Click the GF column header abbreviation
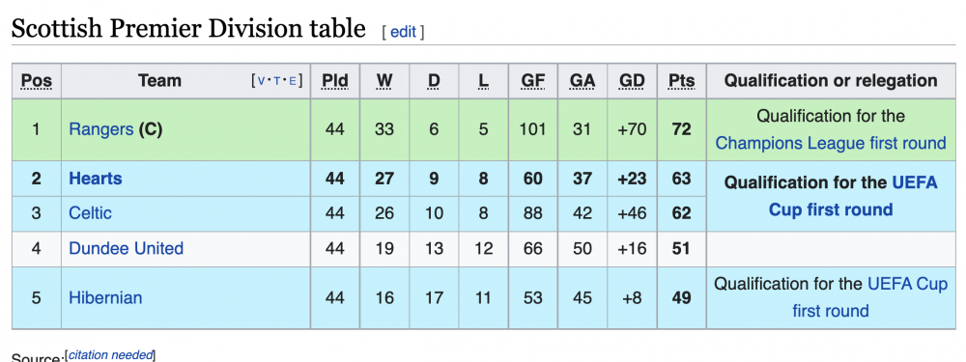966x362 pixels. (533, 81)
